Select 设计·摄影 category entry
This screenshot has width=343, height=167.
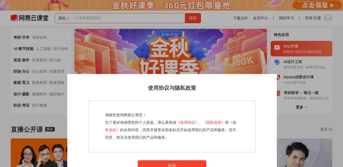(x=21, y=94)
